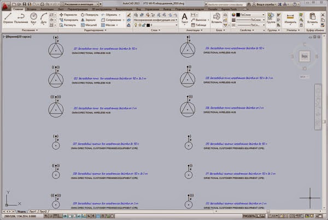Click the Группа (Group) icon
Screen dimensions: 328x220
[x=271, y=17]
